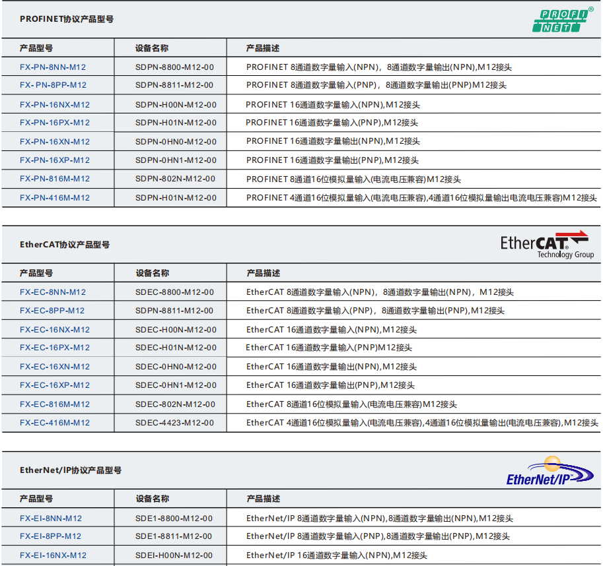
Task: Click the EtherCAT Technology Group logo
Action: pyautogui.click(x=546, y=245)
